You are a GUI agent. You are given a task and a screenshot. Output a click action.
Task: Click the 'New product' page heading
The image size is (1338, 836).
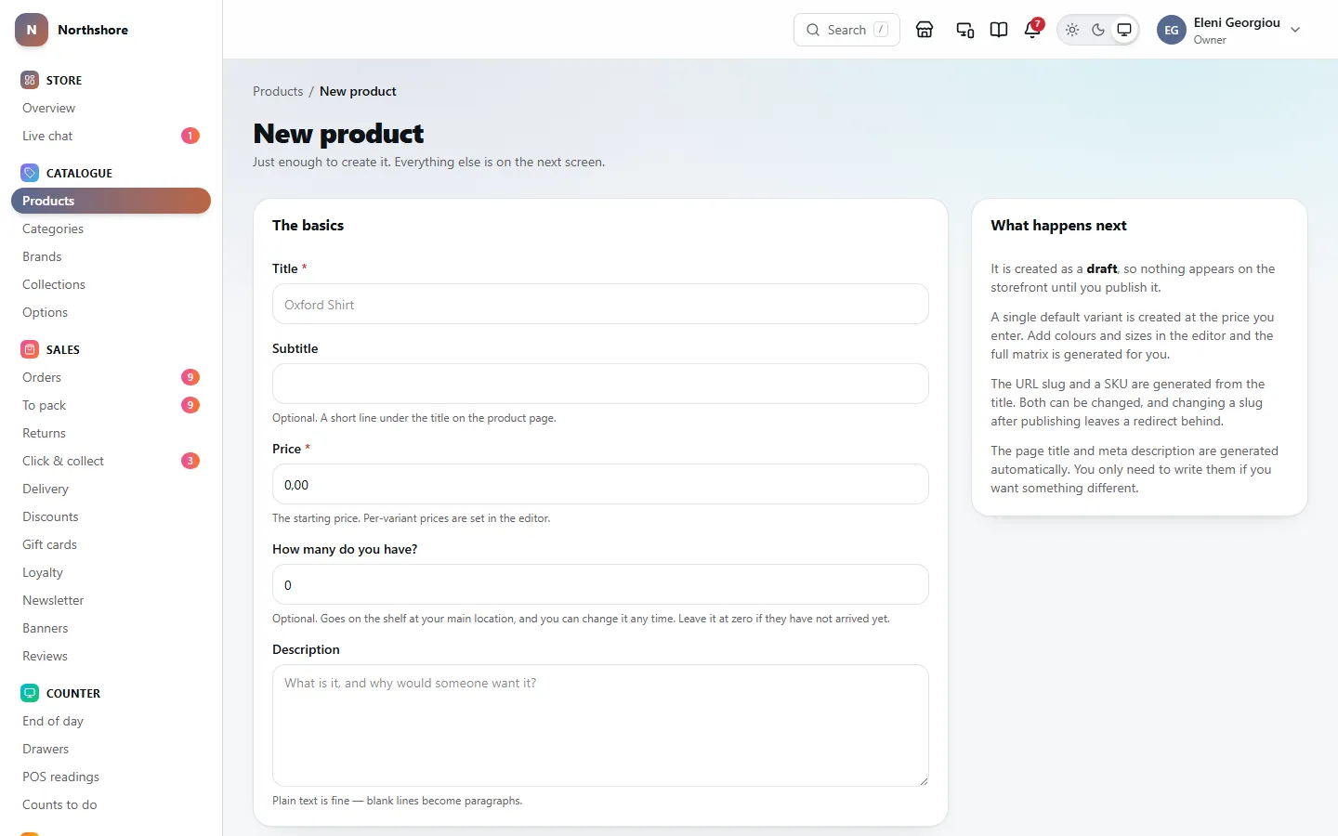pyautogui.click(x=338, y=134)
